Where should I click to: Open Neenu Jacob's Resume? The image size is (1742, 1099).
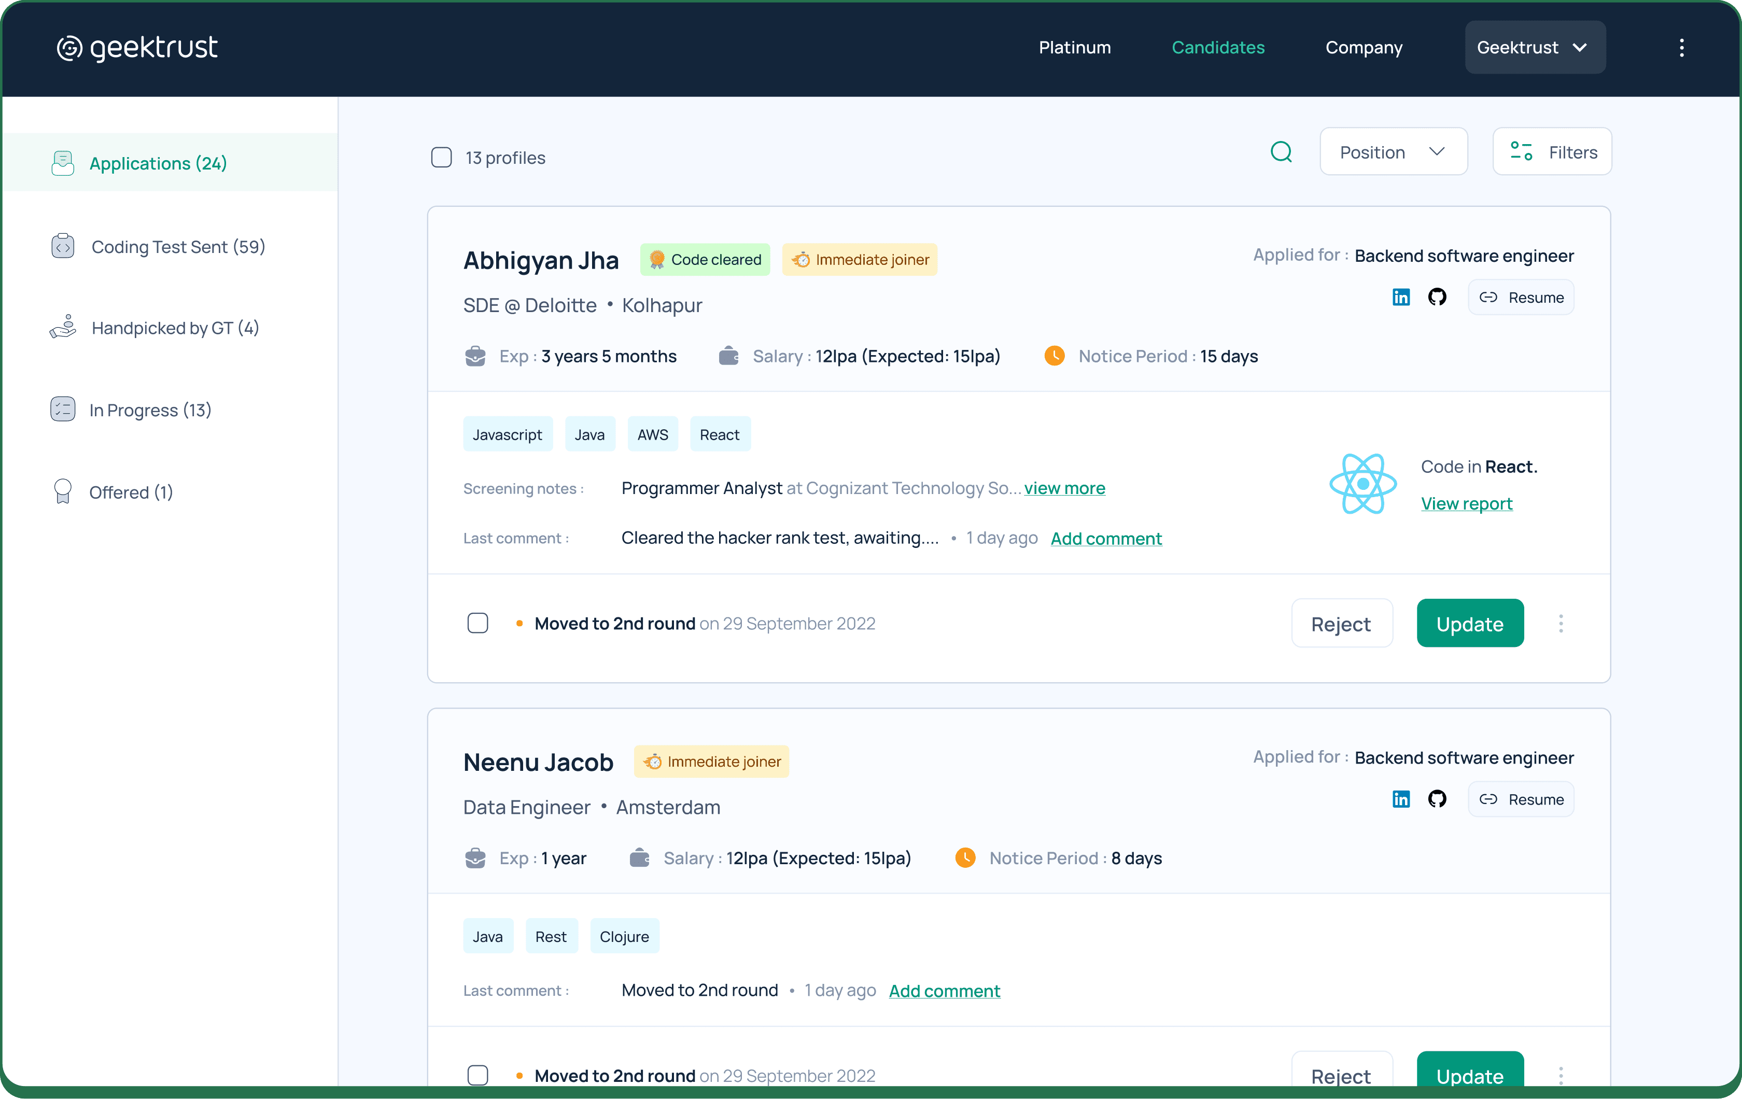click(x=1521, y=799)
